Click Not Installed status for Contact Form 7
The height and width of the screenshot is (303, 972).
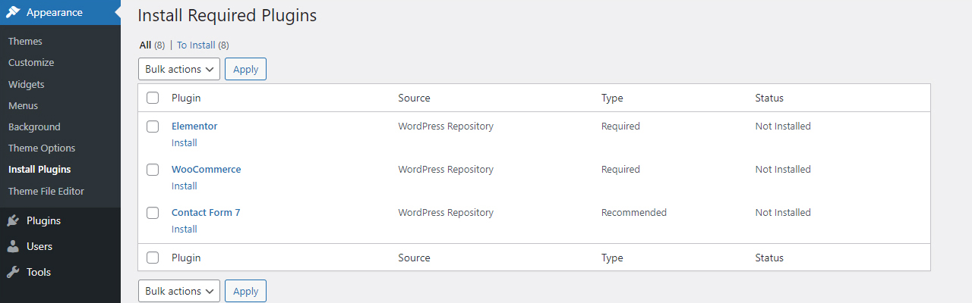tap(783, 213)
